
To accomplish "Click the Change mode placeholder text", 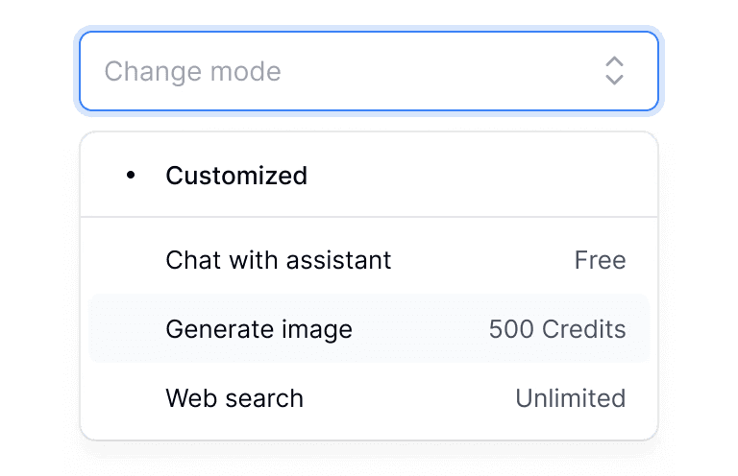I will [192, 71].
